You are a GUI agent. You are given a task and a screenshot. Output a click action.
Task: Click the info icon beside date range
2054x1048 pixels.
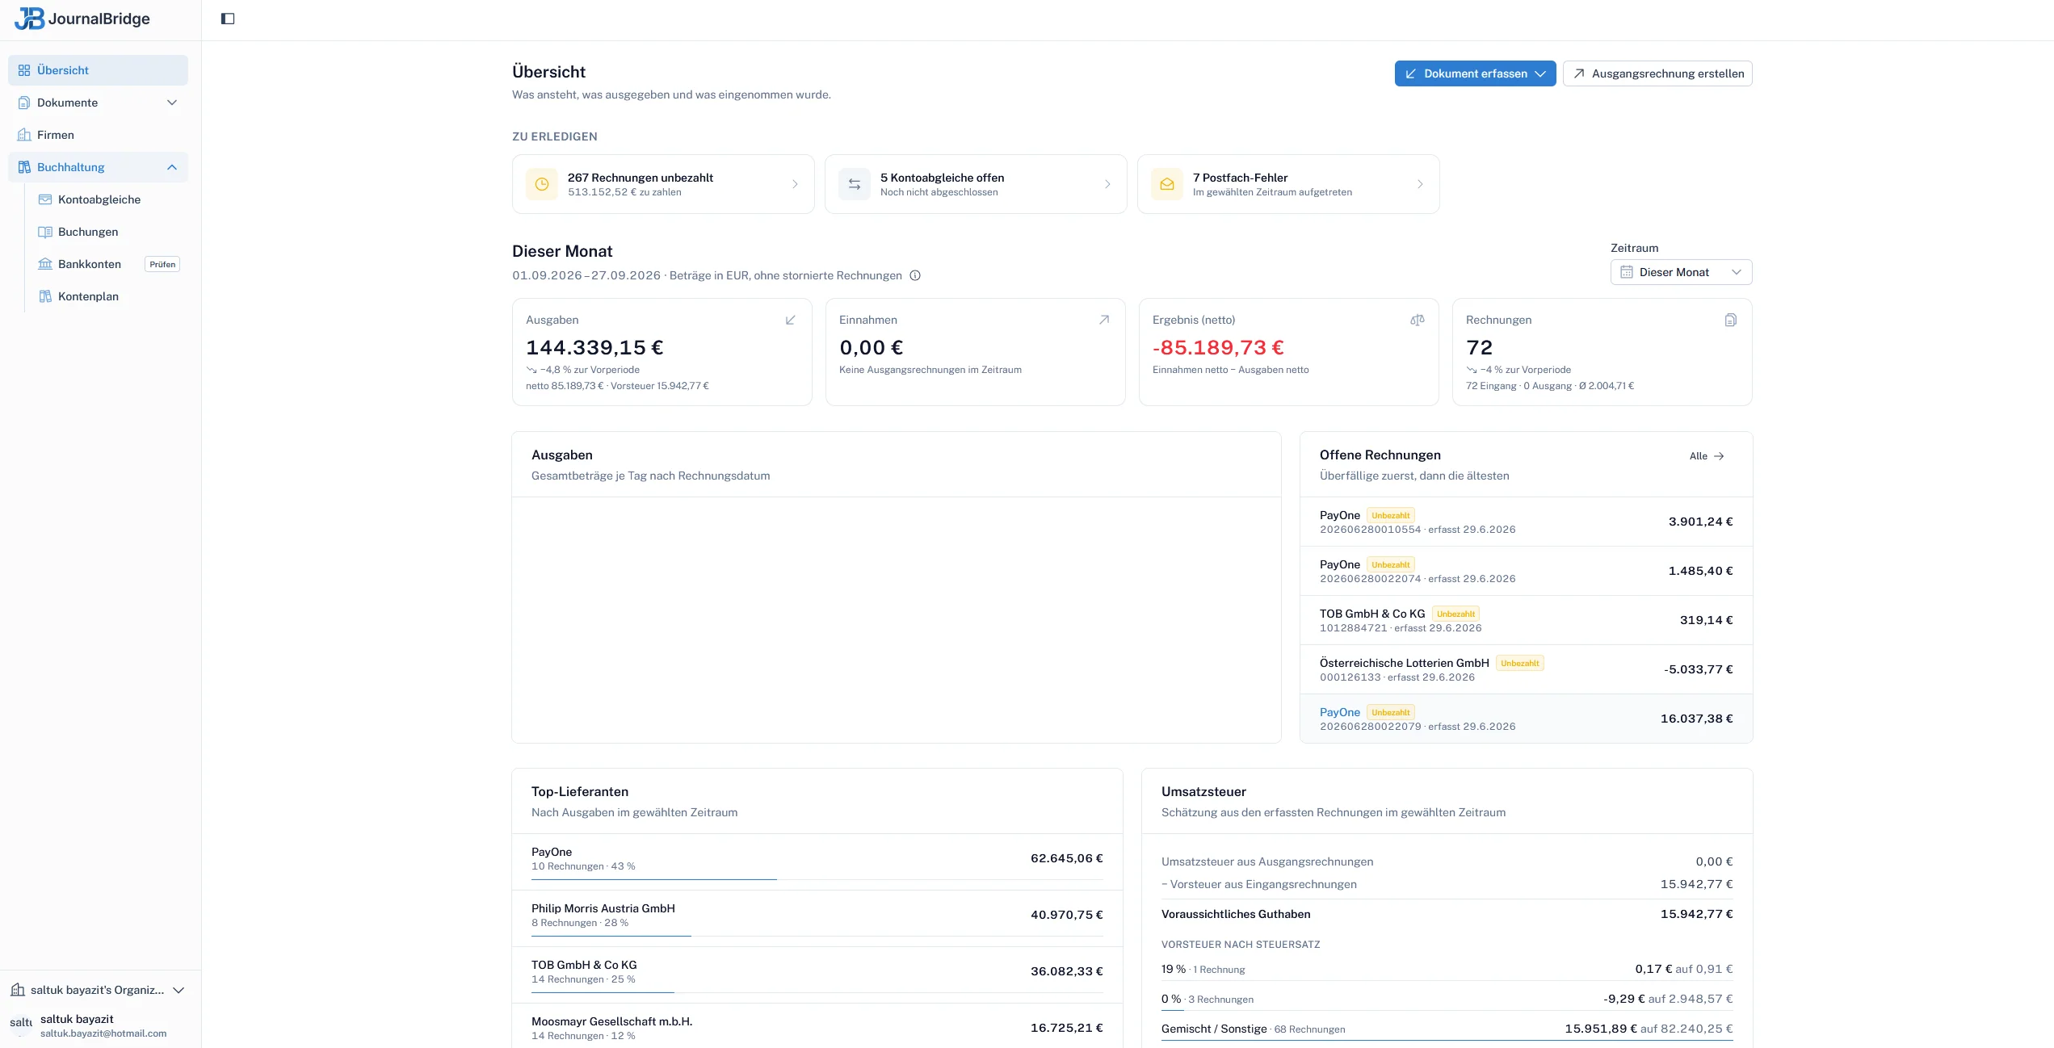click(915, 275)
